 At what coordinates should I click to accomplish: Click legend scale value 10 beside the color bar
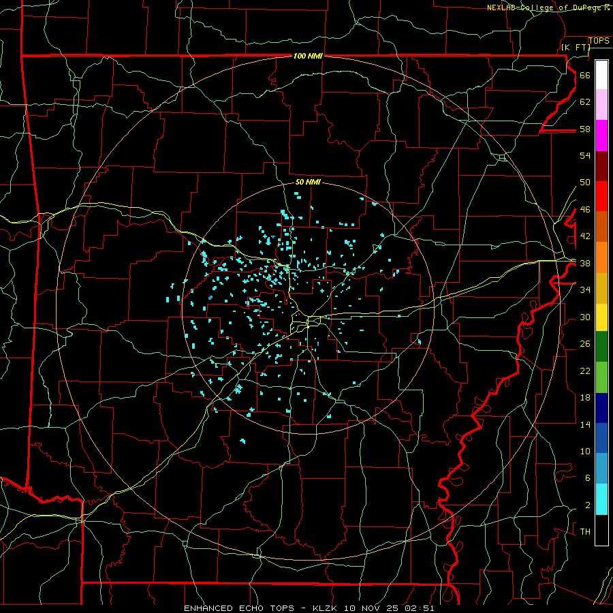pos(584,451)
